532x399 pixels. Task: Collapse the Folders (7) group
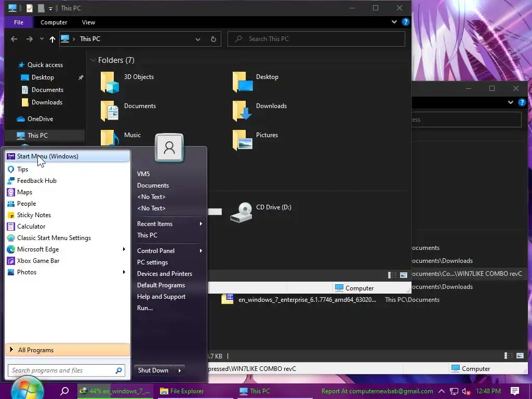click(92, 60)
